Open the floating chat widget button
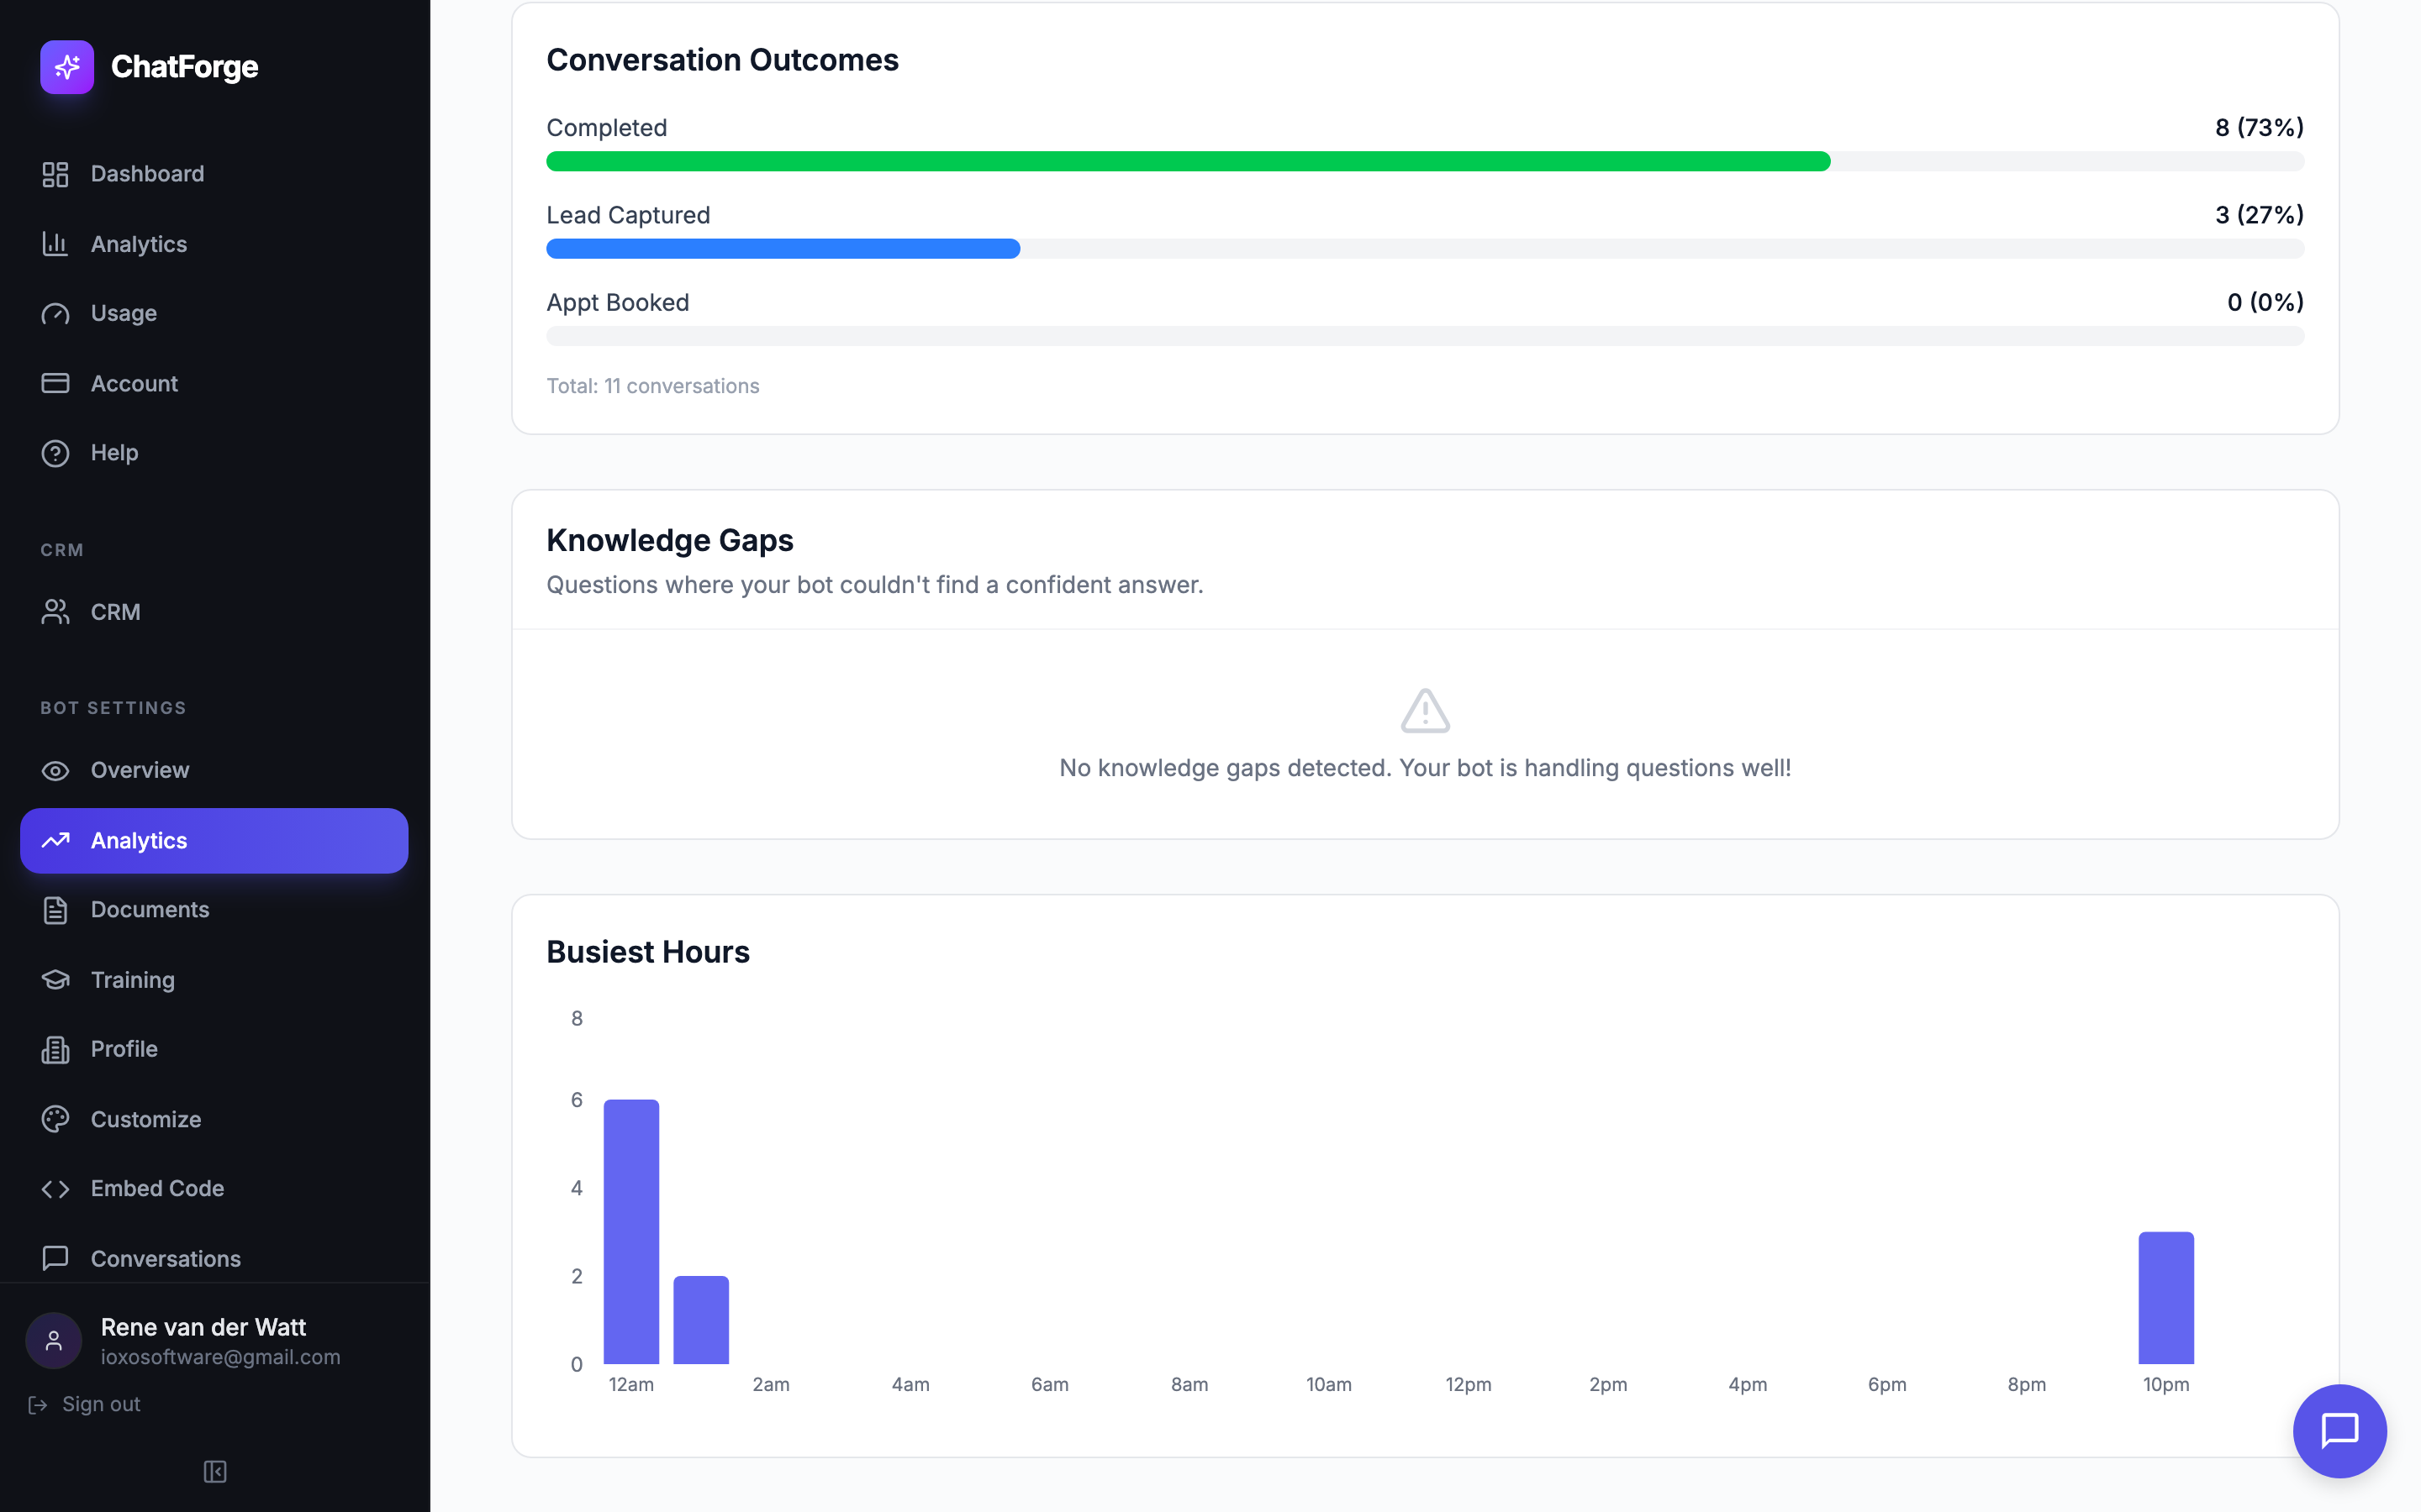 click(x=2339, y=1430)
